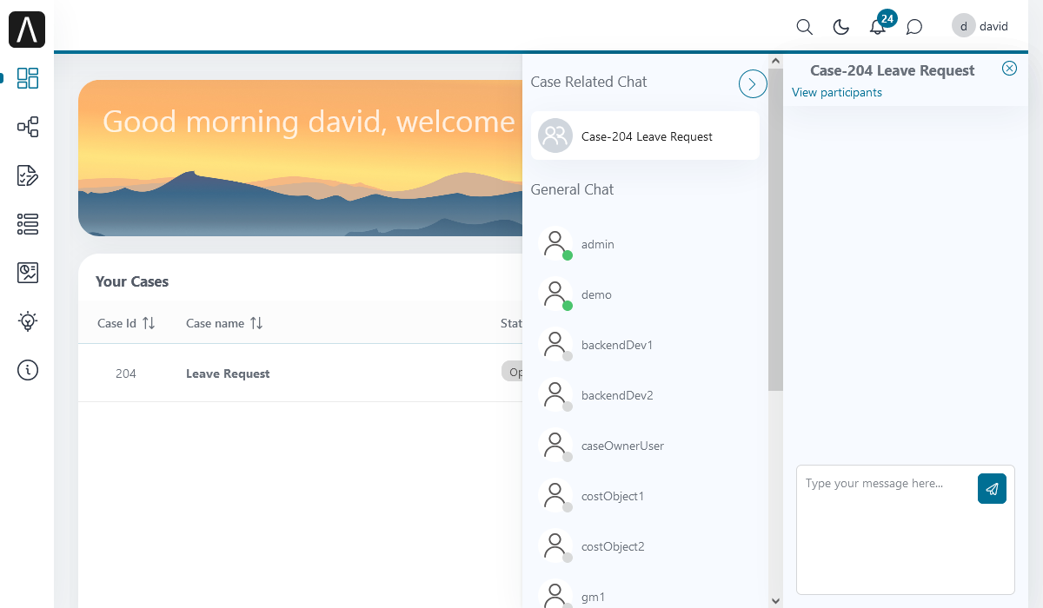This screenshot has width=1043, height=608.
Task: Click the chat list scroll down arrow
Action: click(x=775, y=600)
